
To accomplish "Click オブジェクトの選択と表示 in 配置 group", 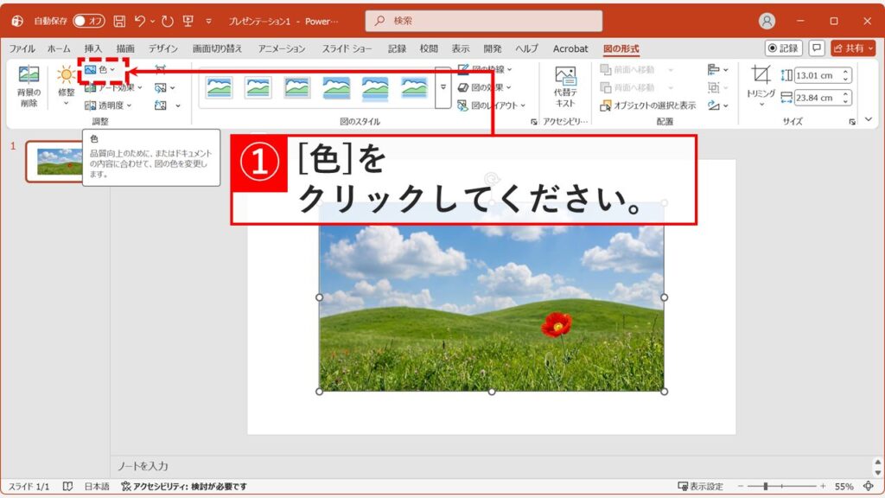I will 647,104.
